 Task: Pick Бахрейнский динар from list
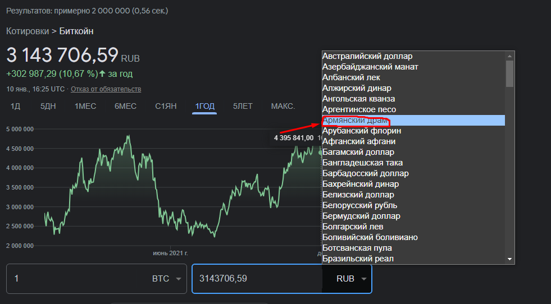click(x=413, y=185)
